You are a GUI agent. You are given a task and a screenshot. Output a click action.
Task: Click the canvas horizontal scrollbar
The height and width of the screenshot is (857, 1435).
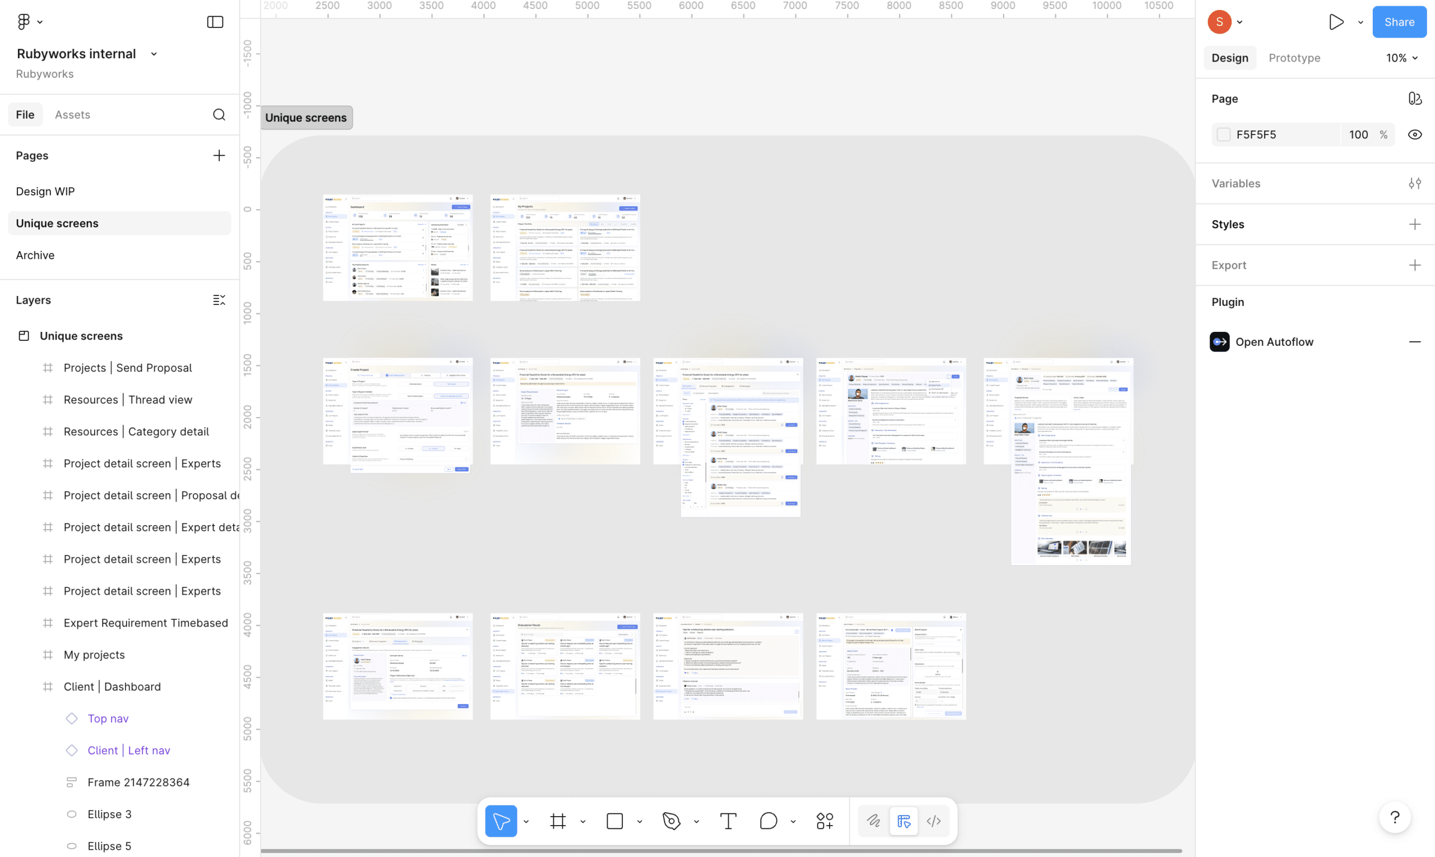(x=721, y=851)
